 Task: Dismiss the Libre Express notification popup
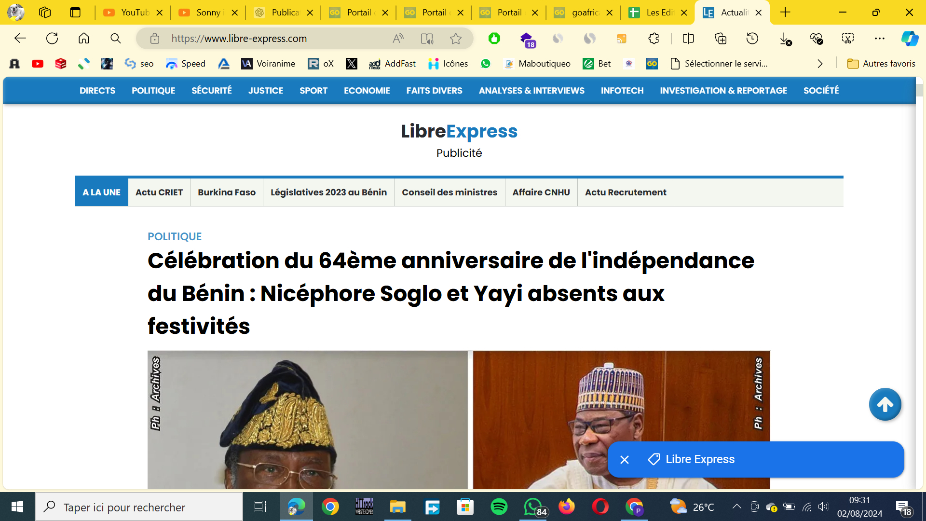click(625, 460)
